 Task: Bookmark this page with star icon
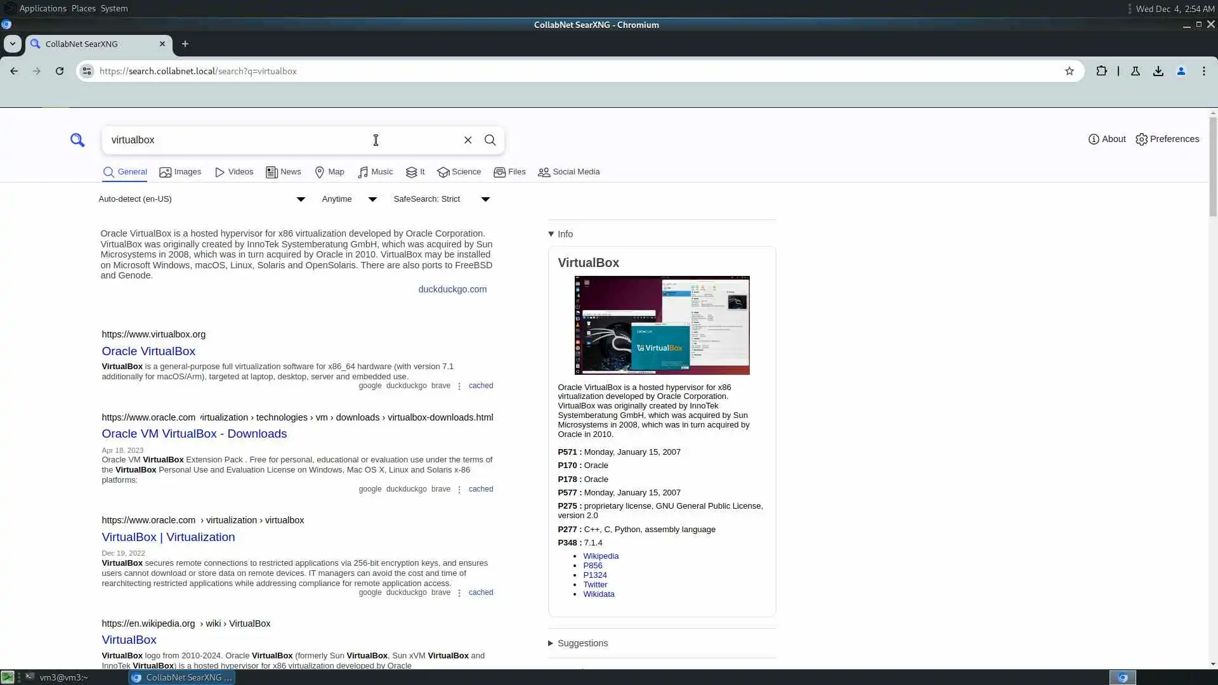pos(1070,71)
